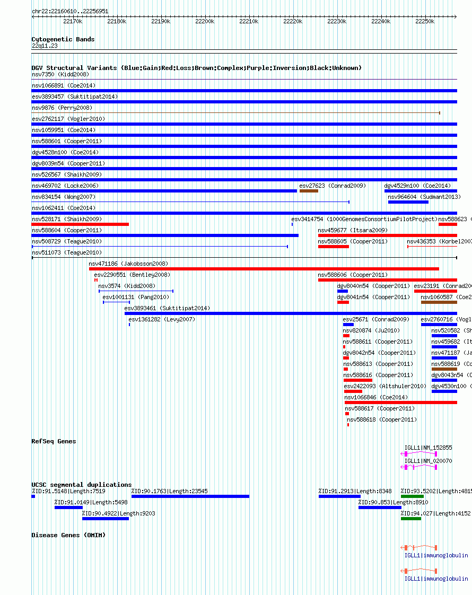Click IGLL1|NM_020070 RefSeq gene label
This screenshot has height=595, width=472.
pos(429,461)
